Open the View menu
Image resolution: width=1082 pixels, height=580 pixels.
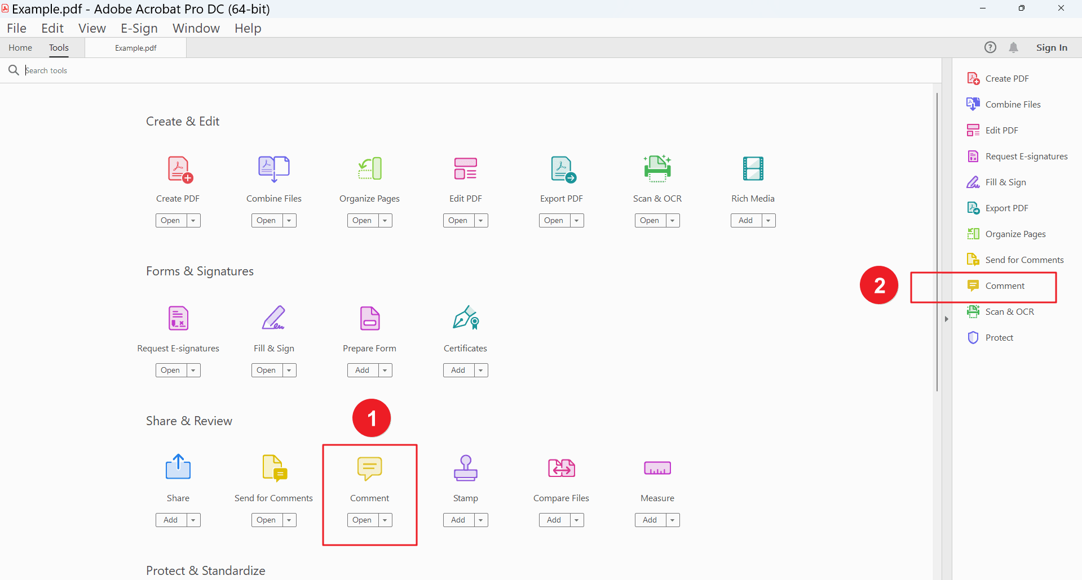pos(92,28)
